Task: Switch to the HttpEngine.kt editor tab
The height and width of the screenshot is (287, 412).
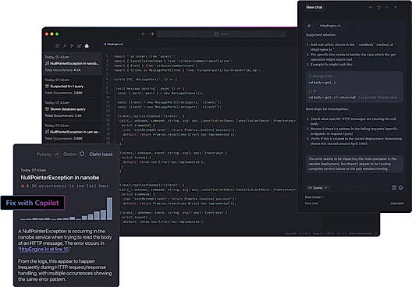Action: [113, 44]
